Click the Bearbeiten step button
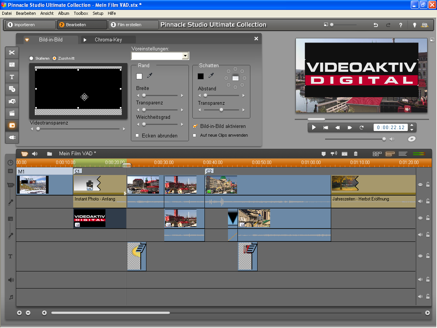 [82, 25]
